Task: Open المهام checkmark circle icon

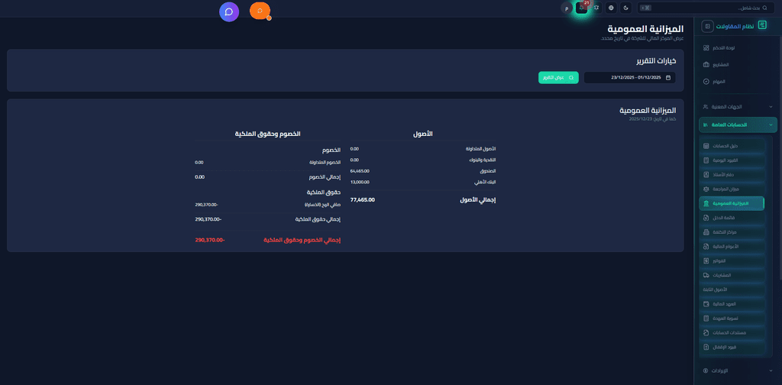Action: coord(706,81)
